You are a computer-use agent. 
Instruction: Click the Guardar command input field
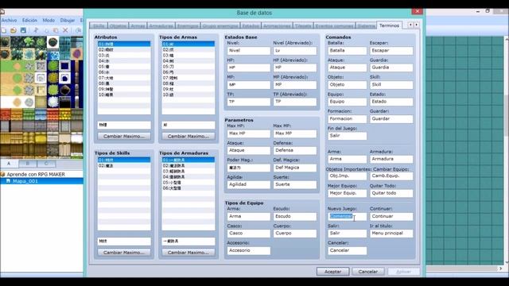391,119
